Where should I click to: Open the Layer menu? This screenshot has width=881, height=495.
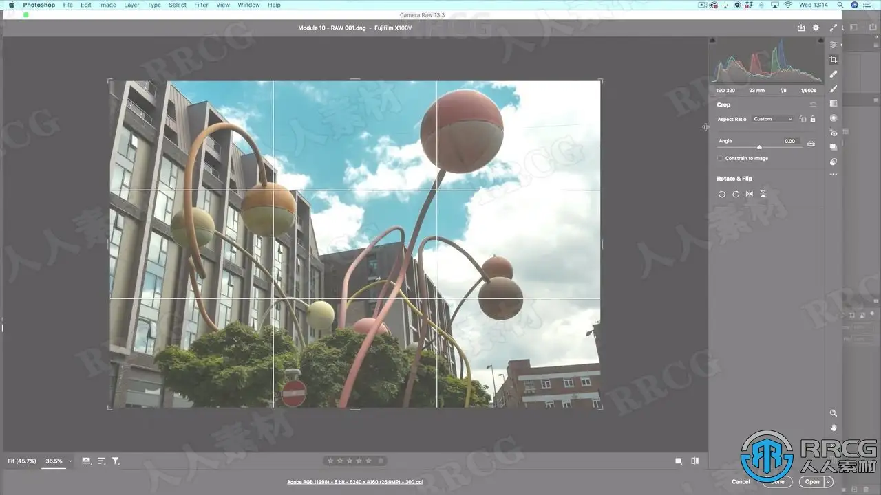tap(131, 5)
